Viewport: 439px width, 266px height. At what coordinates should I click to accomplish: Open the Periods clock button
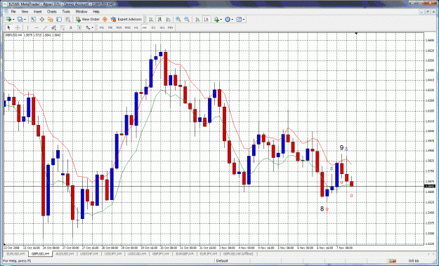228,19
